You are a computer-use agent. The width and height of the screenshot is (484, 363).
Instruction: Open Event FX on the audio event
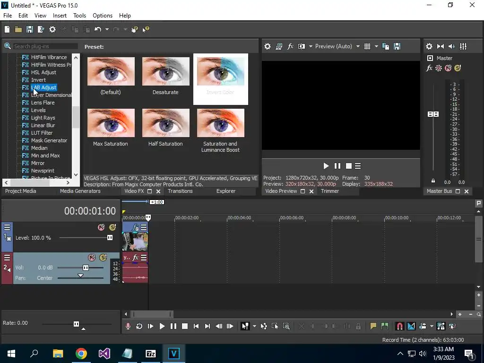135,258
